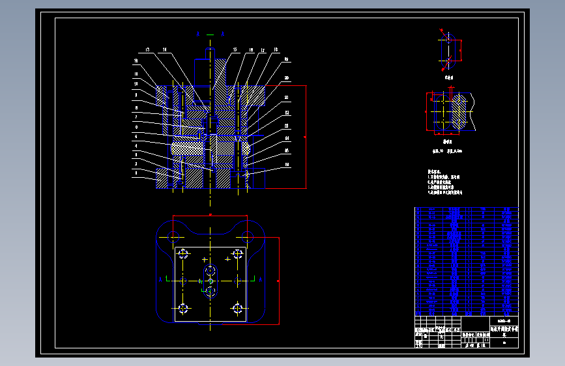
Task: Select balloon number 15 above the section view
Action: [235, 49]
